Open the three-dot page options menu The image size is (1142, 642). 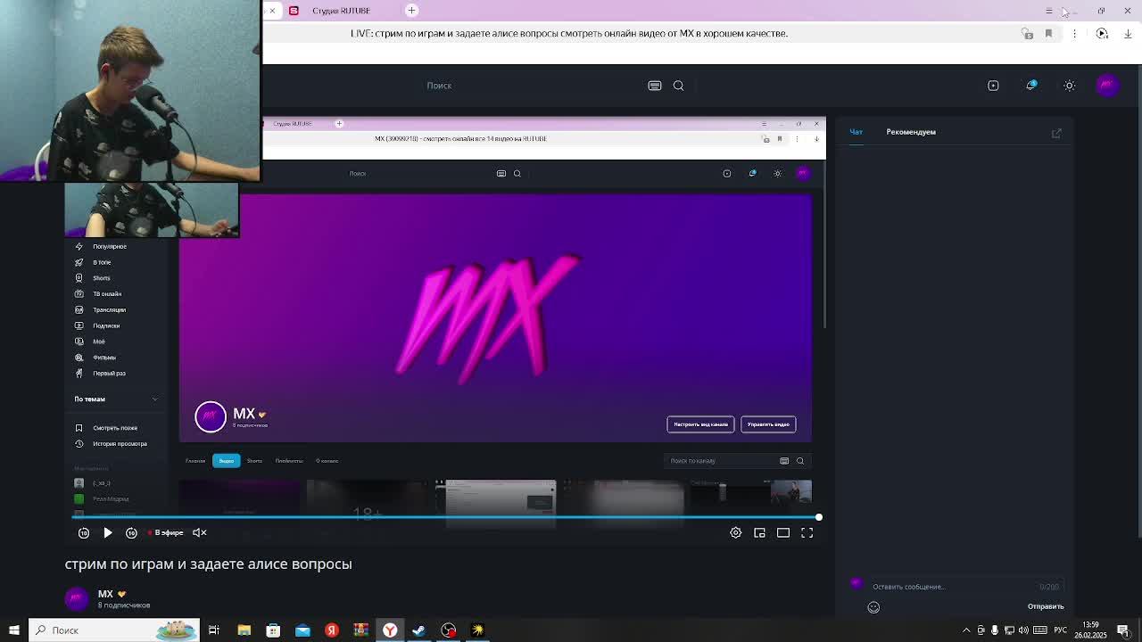(1074, 33)
